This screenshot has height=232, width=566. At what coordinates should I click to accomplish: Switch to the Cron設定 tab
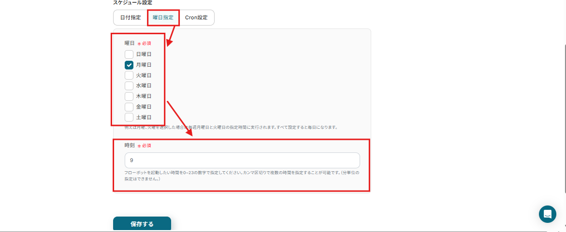tap(196, 17)
